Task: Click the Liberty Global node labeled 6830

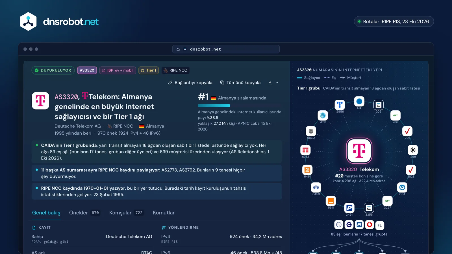Action: [x=311, y=131]
